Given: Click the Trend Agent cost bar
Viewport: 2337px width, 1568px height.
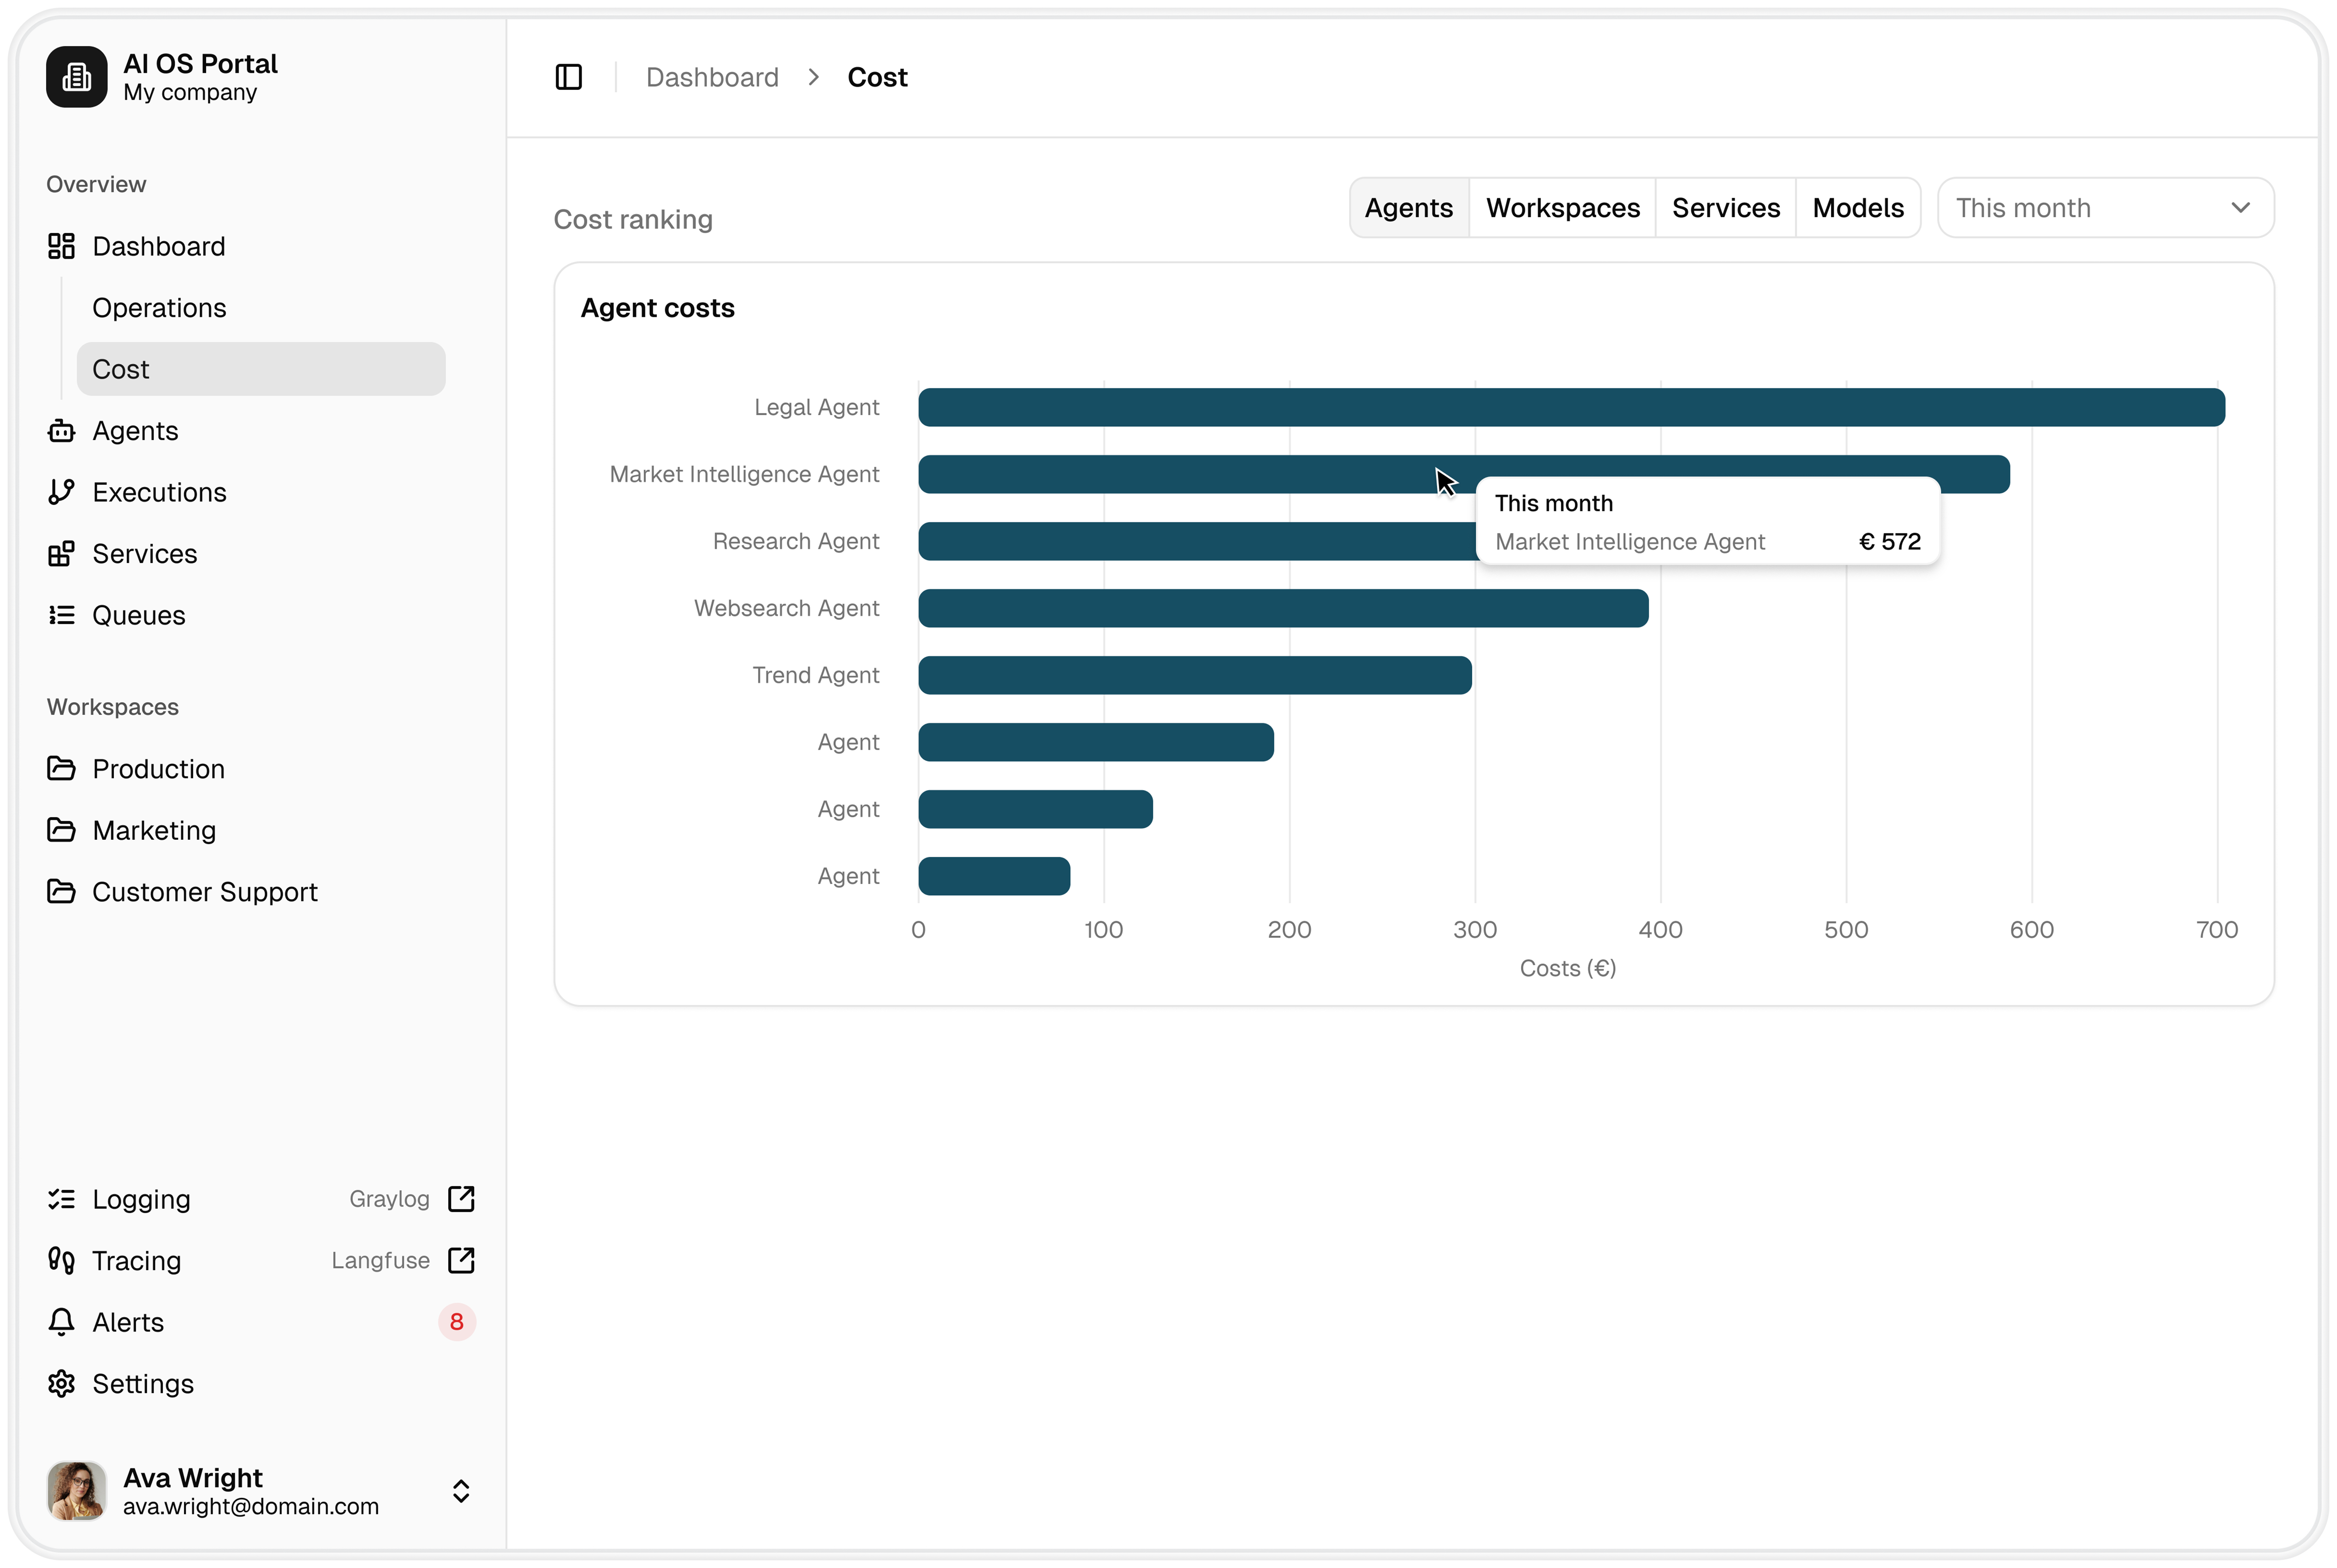Looking at the screenshot, I should click(1195, 675).
